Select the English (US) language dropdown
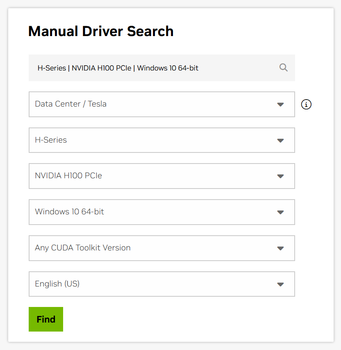 pos(162,284)
